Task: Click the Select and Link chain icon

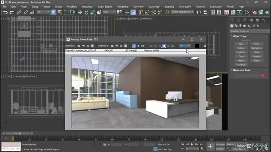Action: coord(19,12)
